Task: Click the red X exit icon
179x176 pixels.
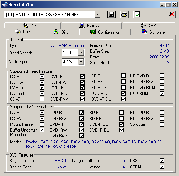Action: pyautogui.click(x=171, y=14)
